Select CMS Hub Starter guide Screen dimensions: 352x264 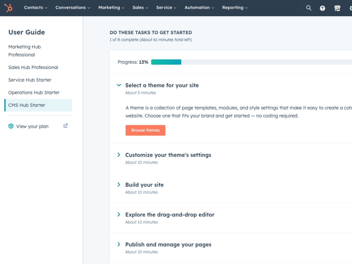(x=38, y=105)
